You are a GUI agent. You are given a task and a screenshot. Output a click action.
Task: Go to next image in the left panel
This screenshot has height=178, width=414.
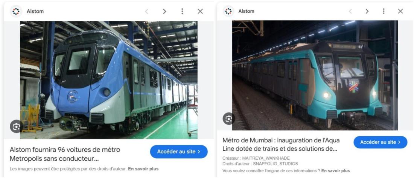point(164,11)
